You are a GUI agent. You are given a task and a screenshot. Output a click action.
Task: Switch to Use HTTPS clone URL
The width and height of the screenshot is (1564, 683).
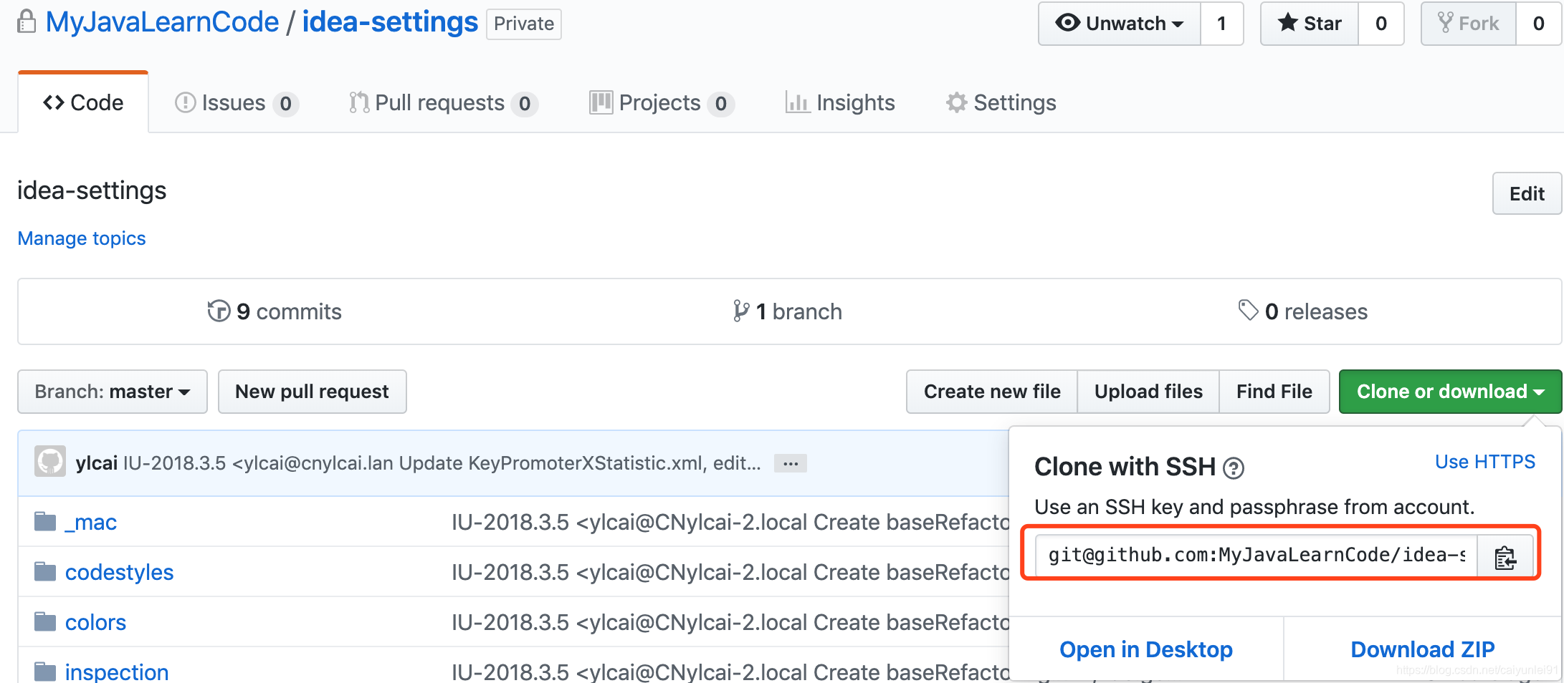[x=1485, y=462]
